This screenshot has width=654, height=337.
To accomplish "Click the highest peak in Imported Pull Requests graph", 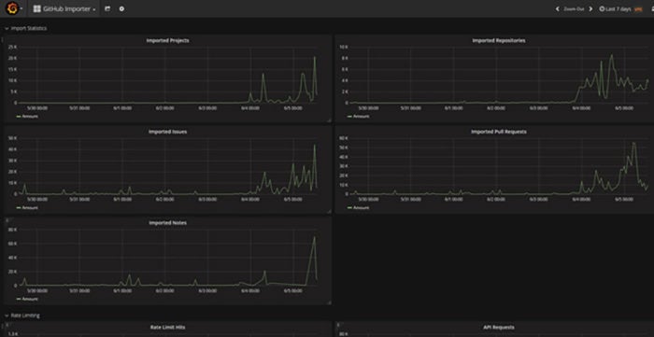I will 634,144.
